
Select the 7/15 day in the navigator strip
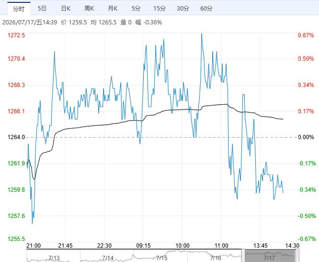tap(161, 256)
